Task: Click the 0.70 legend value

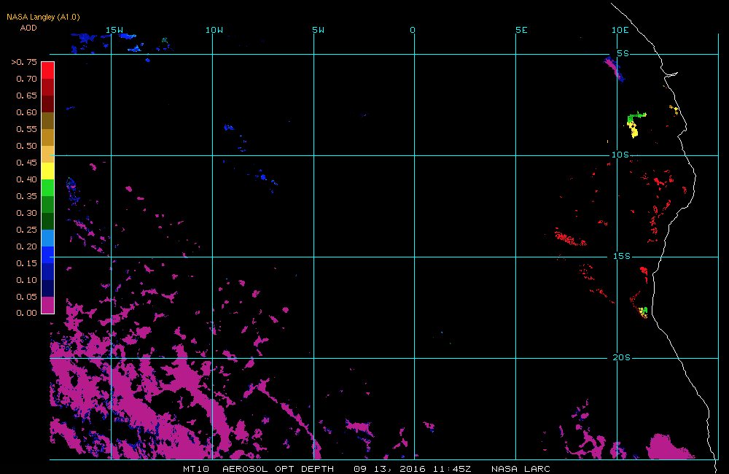Action: coord(26,79)
